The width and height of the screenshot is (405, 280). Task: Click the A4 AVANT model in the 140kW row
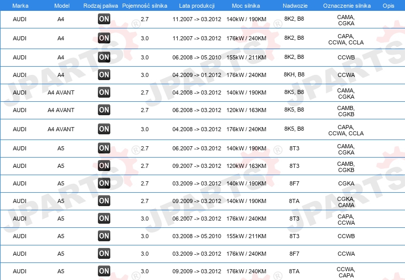(61, 92)
